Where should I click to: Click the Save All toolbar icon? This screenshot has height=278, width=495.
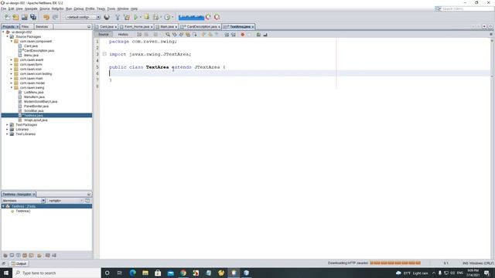[x=33, y=17]
